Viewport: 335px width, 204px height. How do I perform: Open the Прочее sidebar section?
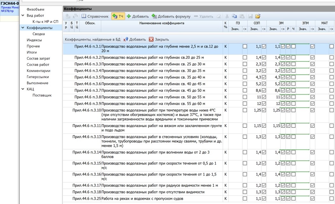point(33,46)
